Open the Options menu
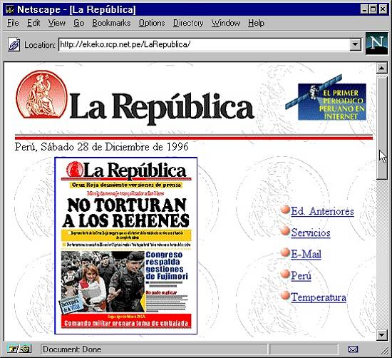 [x=152, y=23]
